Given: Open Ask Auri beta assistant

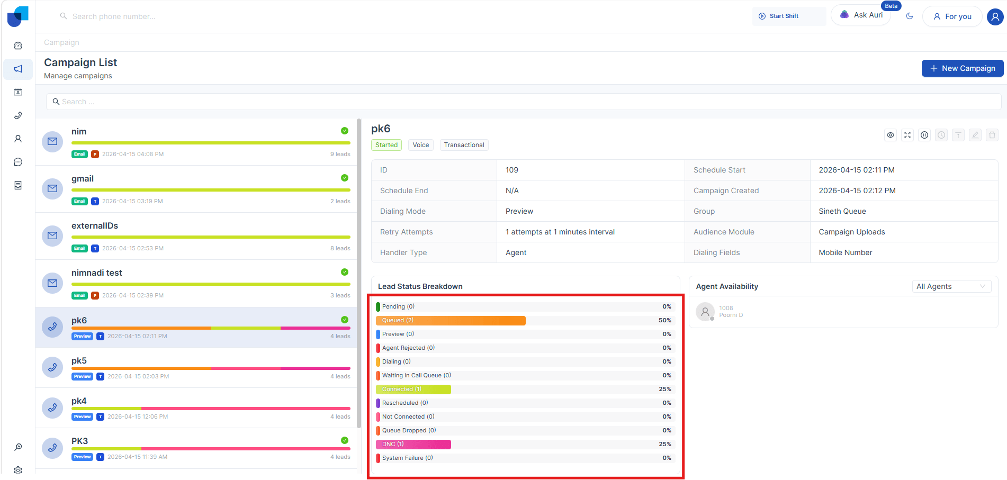Looking at the screenshot, I should point(861,15).
